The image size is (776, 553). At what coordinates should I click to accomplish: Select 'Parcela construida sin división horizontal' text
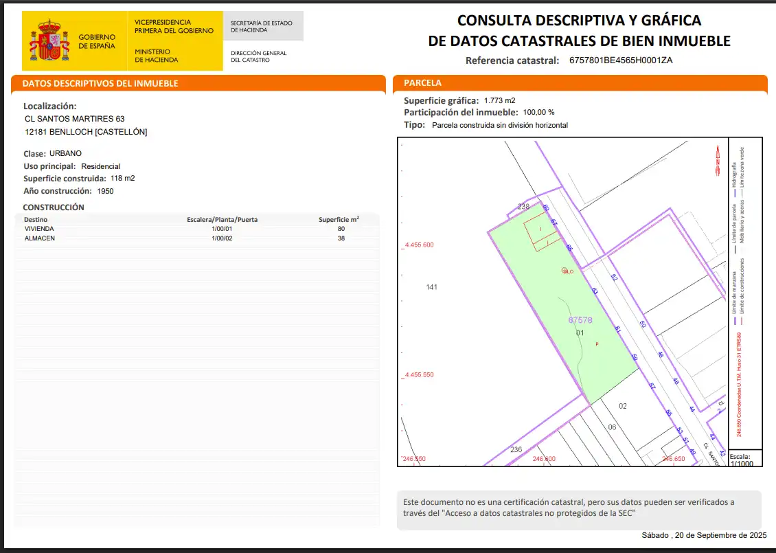500,125
